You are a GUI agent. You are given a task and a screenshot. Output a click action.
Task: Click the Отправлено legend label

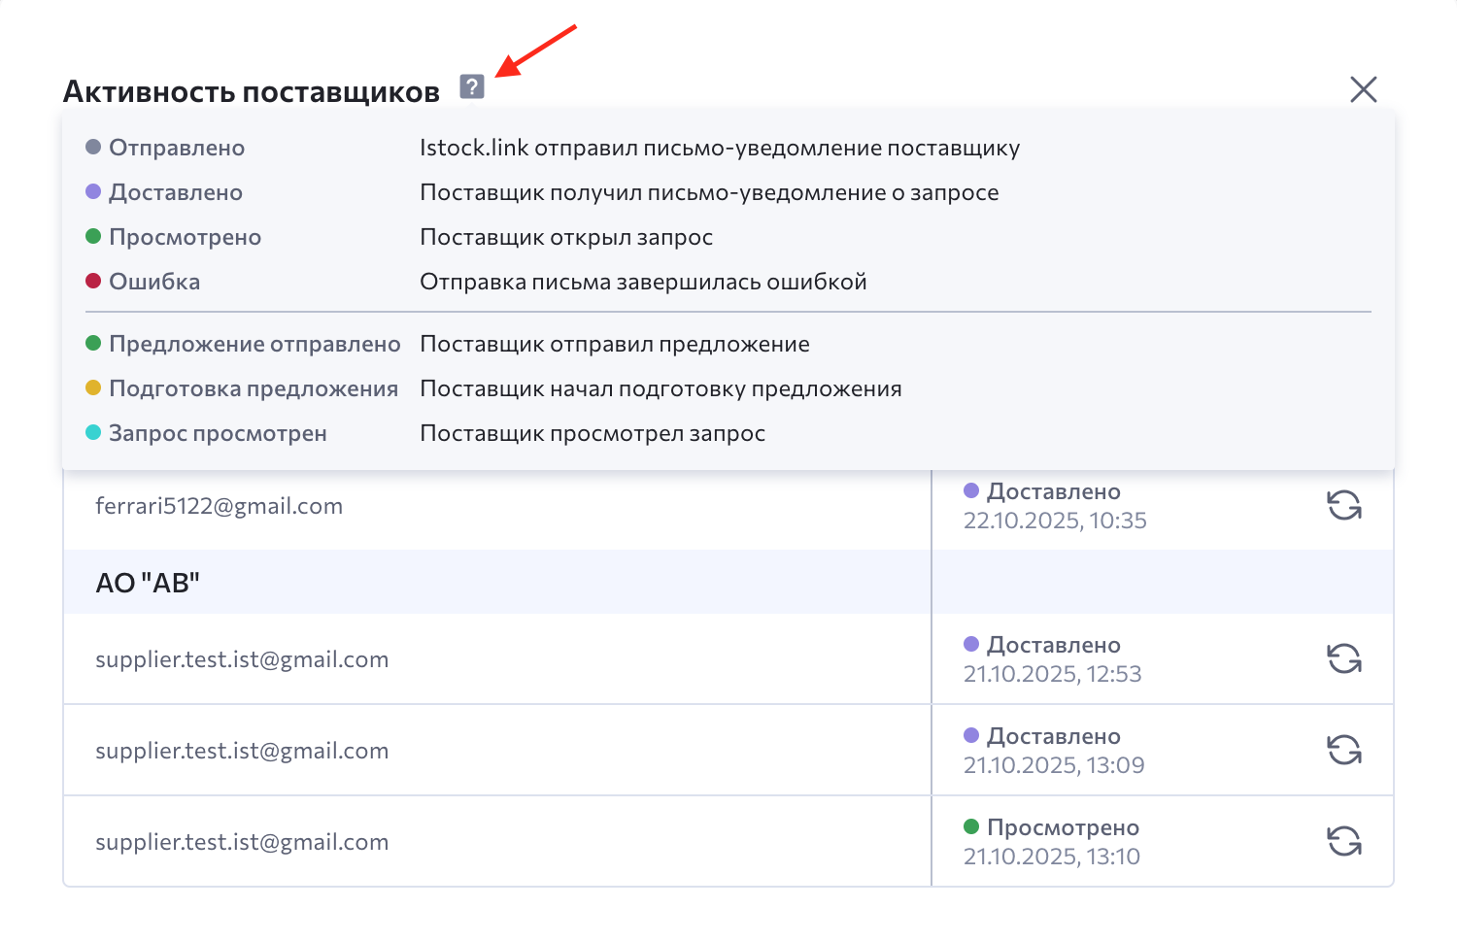[x=177, y=148]
